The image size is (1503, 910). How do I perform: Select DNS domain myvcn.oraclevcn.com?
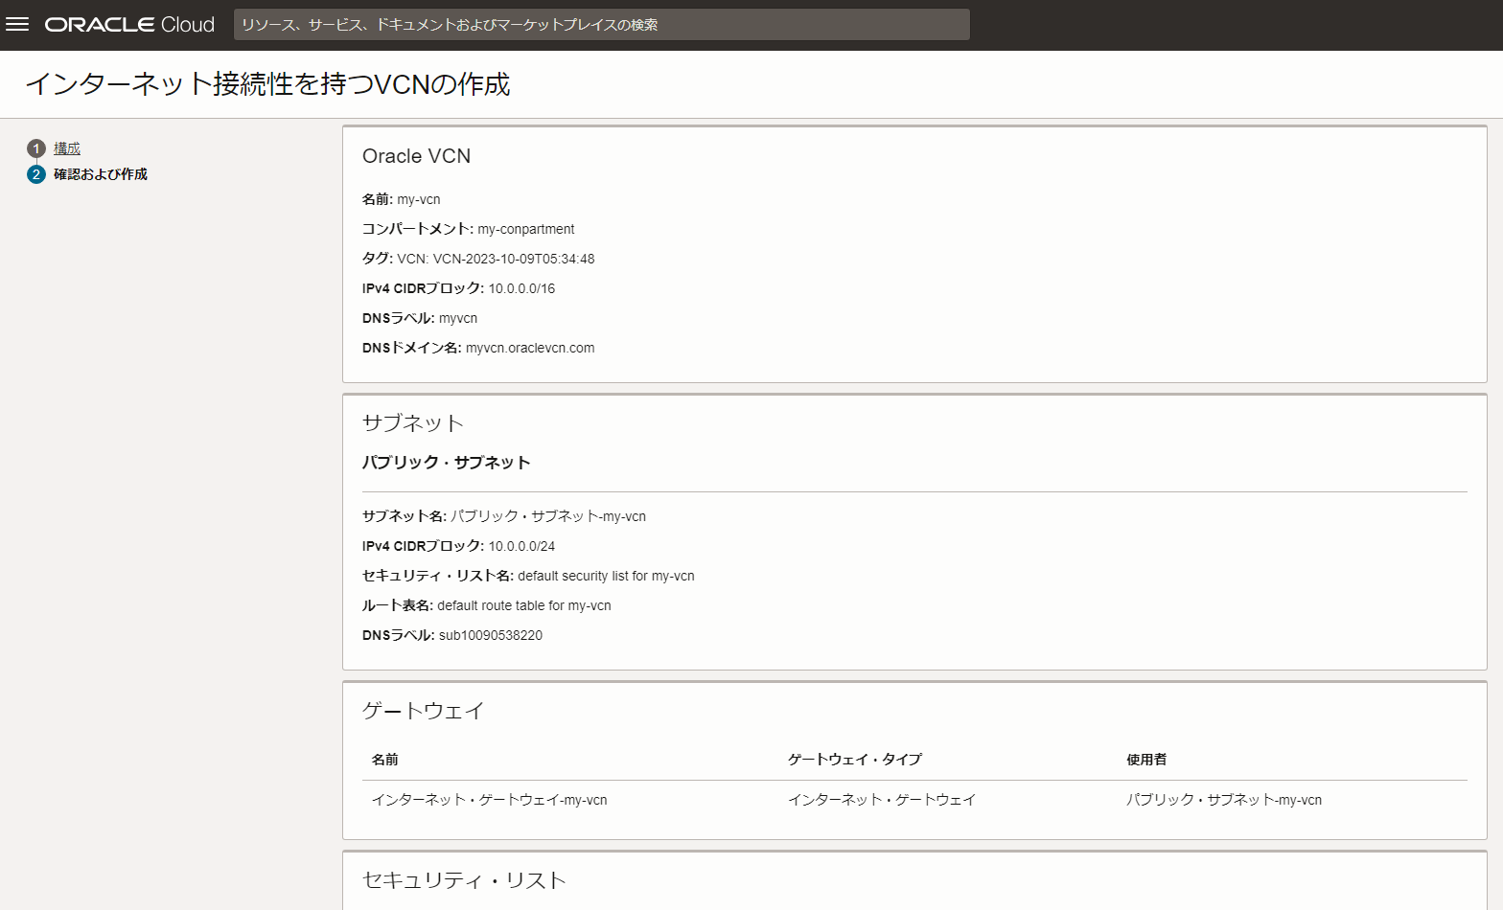[x=530, y=348]
